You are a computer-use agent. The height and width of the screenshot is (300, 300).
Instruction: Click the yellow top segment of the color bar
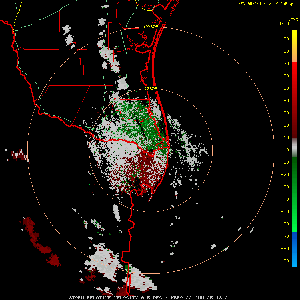pos(294,46)
